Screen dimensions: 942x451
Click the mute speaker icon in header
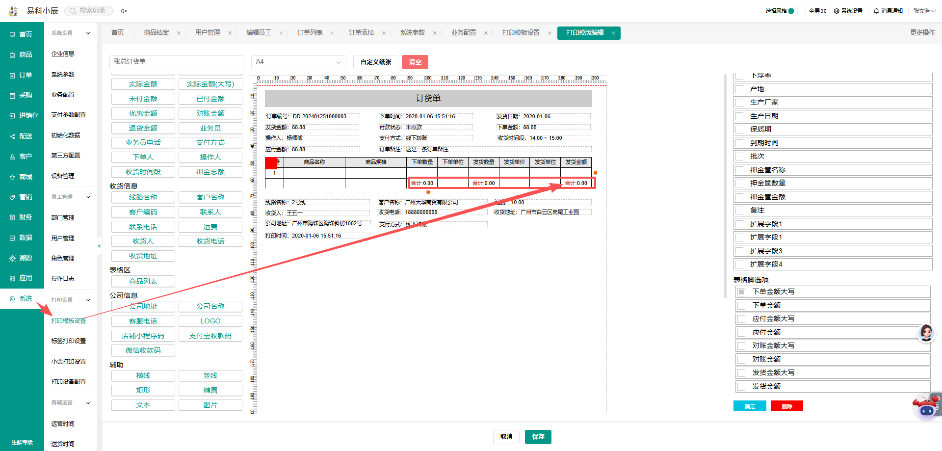(x=124, y=11)
